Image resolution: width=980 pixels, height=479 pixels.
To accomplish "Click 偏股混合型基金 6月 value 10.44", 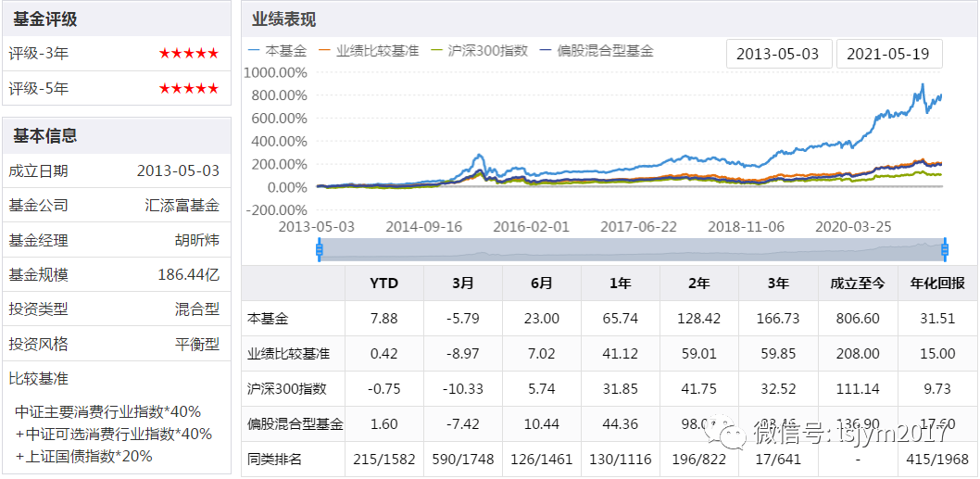I will 541,424.
